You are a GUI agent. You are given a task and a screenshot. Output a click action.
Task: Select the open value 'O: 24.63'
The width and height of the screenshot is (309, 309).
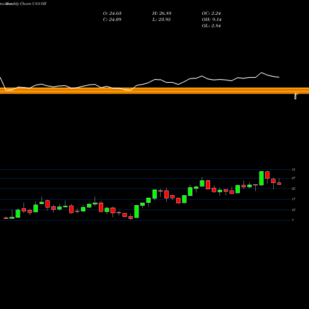112,14
